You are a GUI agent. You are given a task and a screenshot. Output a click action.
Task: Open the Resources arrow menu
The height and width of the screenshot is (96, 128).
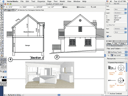click(126, 59)
